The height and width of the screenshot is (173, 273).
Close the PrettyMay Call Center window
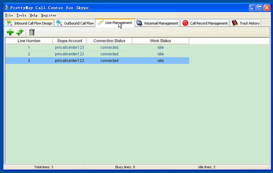click(x=267, y=8)
